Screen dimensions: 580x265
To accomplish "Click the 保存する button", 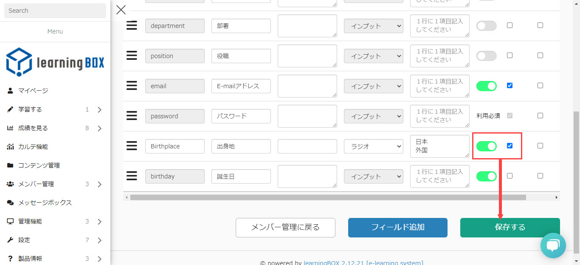I will (x=510, y=227).
